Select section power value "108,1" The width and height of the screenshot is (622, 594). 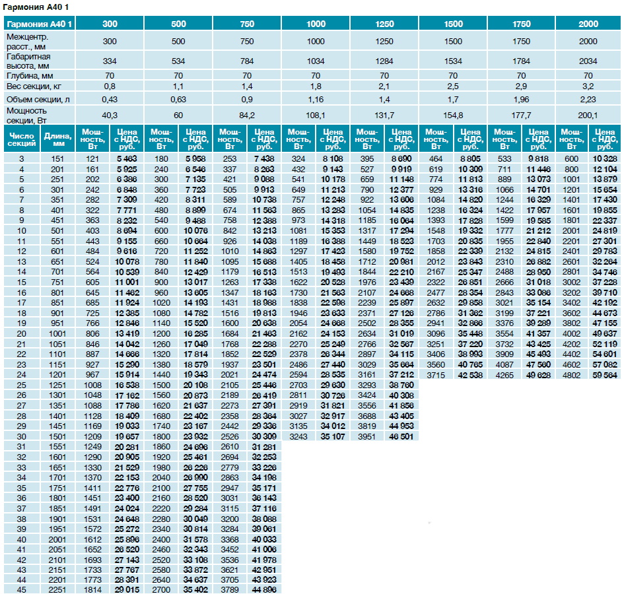point(316,115)
